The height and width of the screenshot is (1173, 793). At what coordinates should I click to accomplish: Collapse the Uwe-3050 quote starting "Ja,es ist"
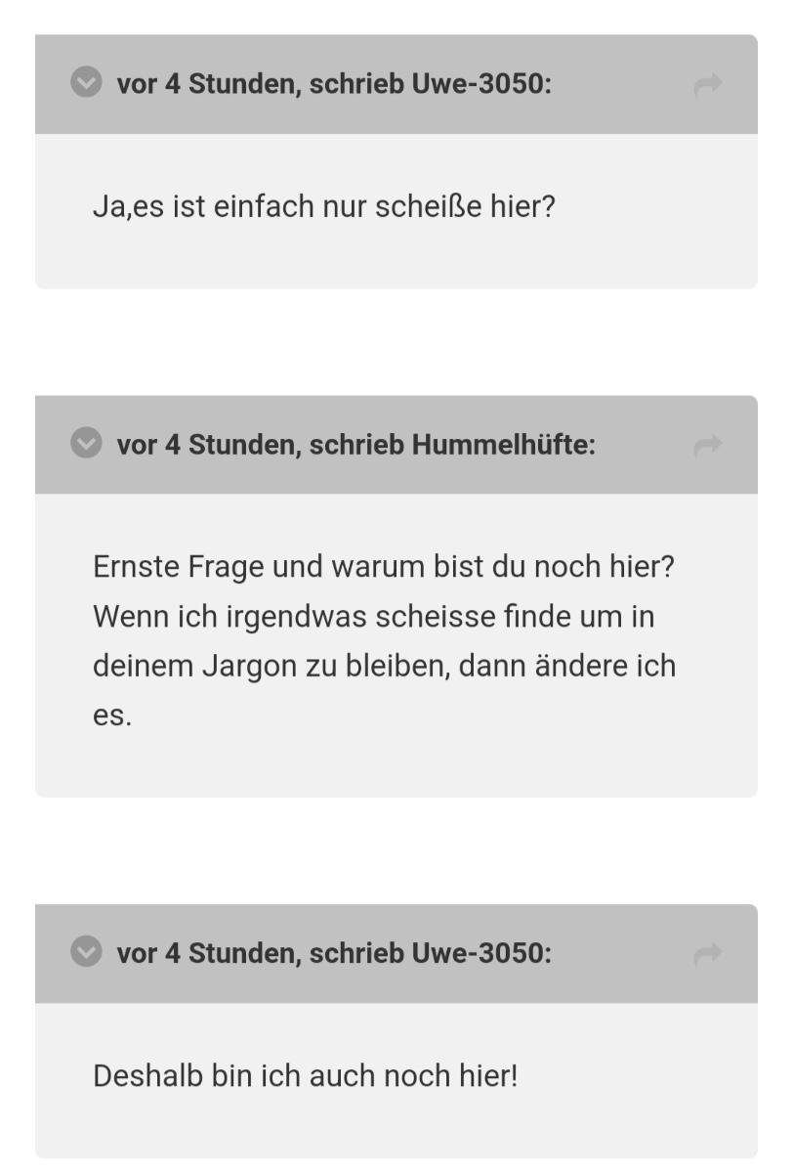(86, 84)
